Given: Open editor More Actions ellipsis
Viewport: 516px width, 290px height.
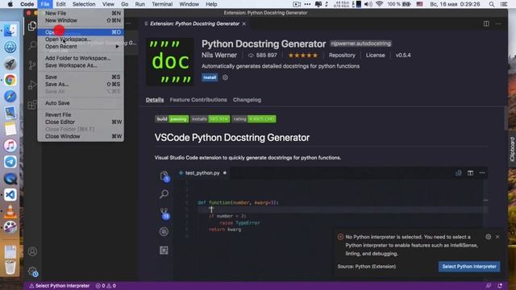Looking at the screenshot, I should point(498,23).
